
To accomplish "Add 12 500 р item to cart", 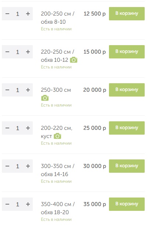I will pyautogui.click(x=127, y=14).
